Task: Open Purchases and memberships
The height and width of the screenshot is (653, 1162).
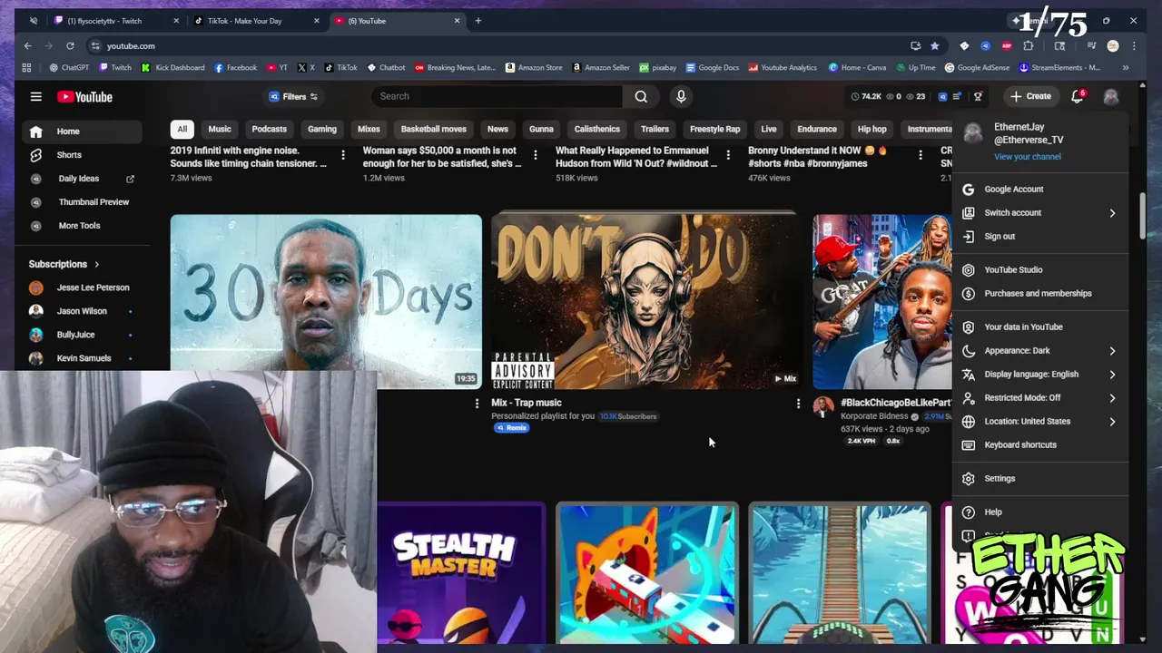Action: (x=1040, y=294)
